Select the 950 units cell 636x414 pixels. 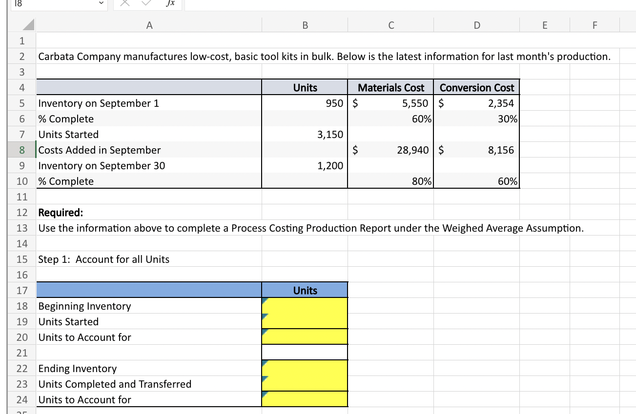[x=305, y=103]
